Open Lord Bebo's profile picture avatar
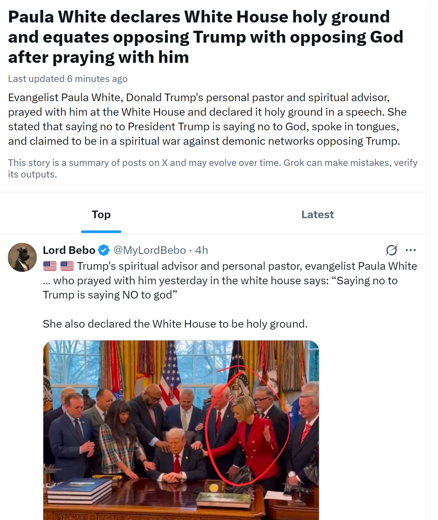438x520 pixels. 22,258
